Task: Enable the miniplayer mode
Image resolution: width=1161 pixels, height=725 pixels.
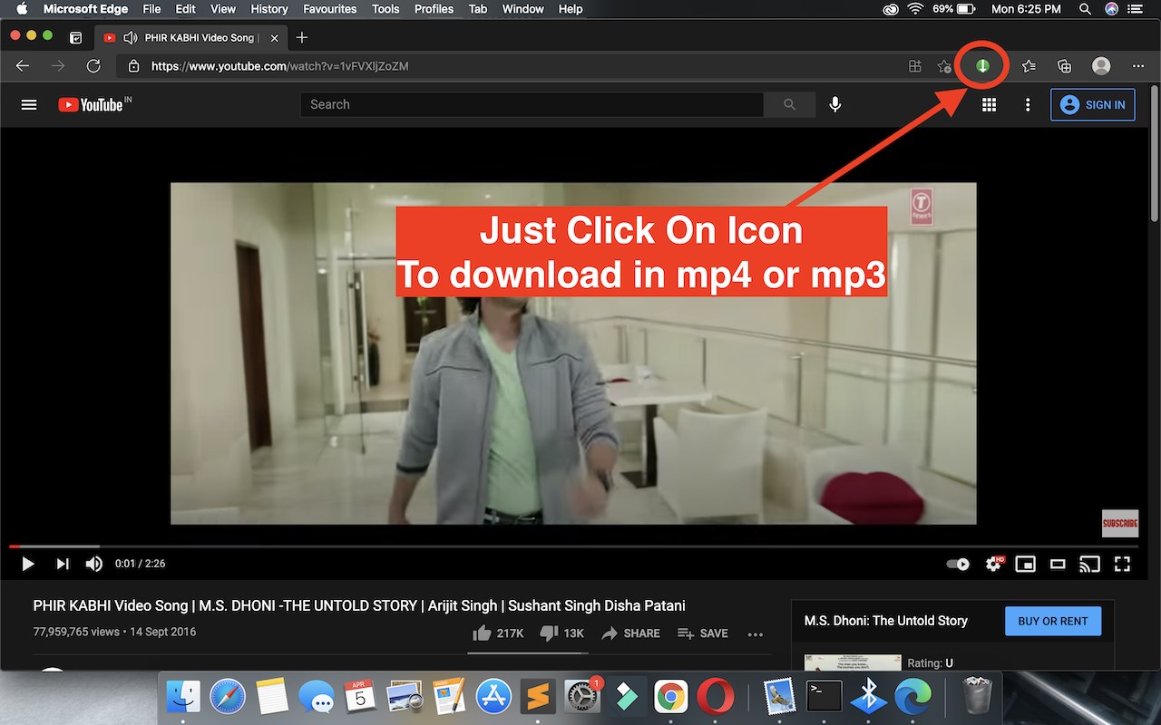Action: click(x=1025, y=564)
